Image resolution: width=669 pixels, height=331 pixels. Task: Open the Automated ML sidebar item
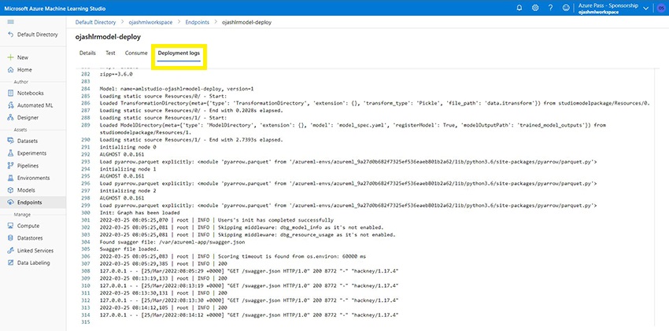(x=33, y=105)
